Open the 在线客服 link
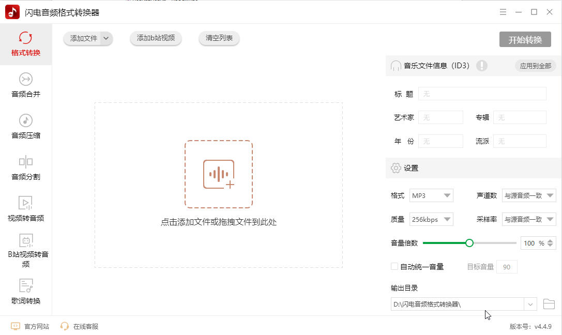 pyautogui.click(x=86, y=326)
